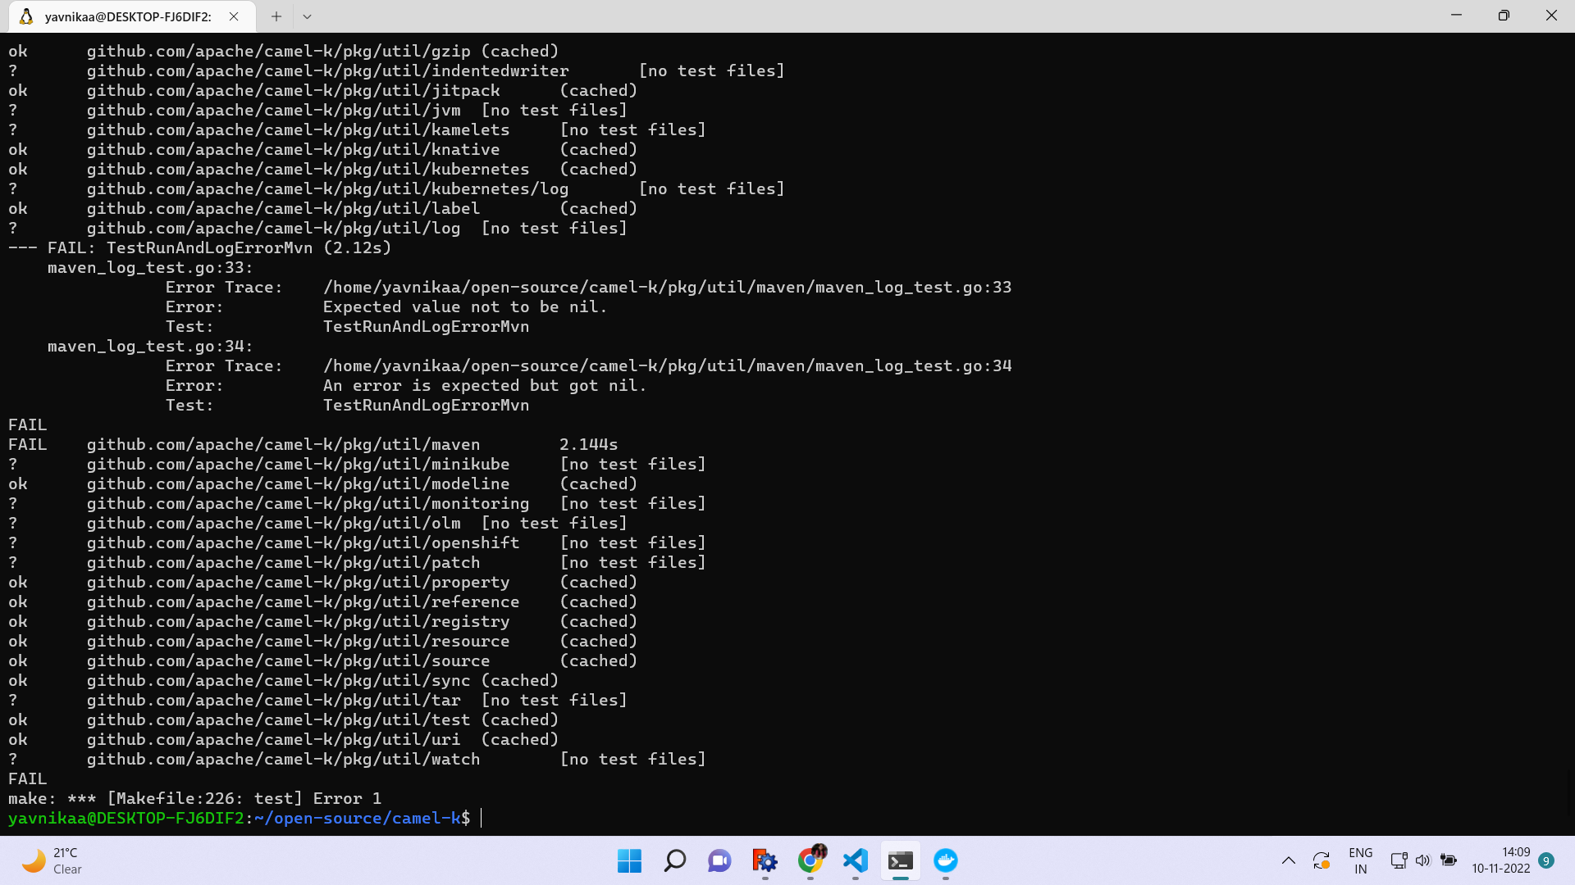
Task: Open the new tab dropdown in the terminal
Action: tap(308, 16)
